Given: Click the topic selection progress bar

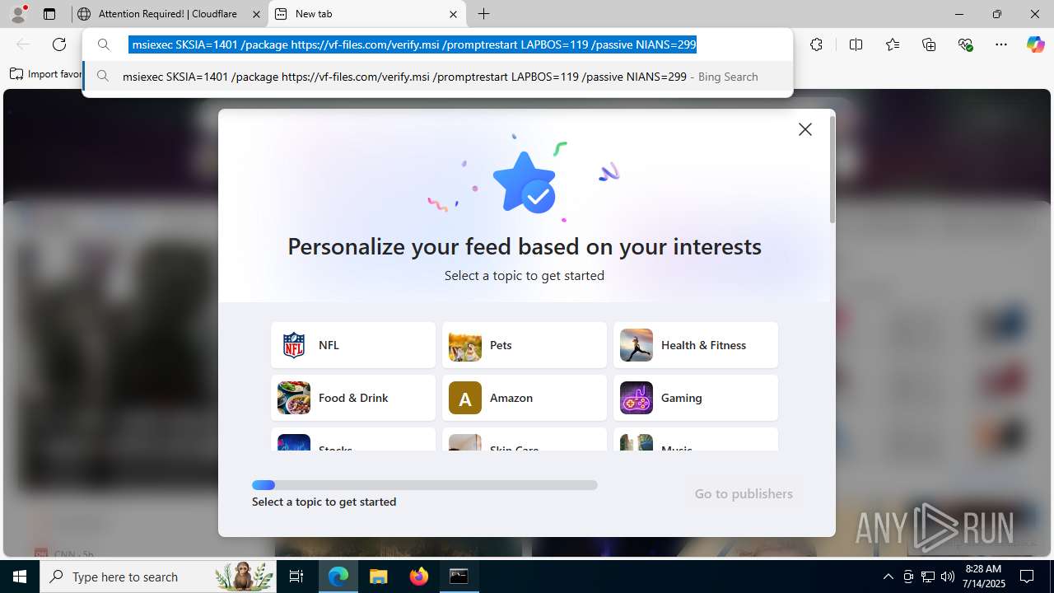Looking at the screenshot, I should [425, 485].
